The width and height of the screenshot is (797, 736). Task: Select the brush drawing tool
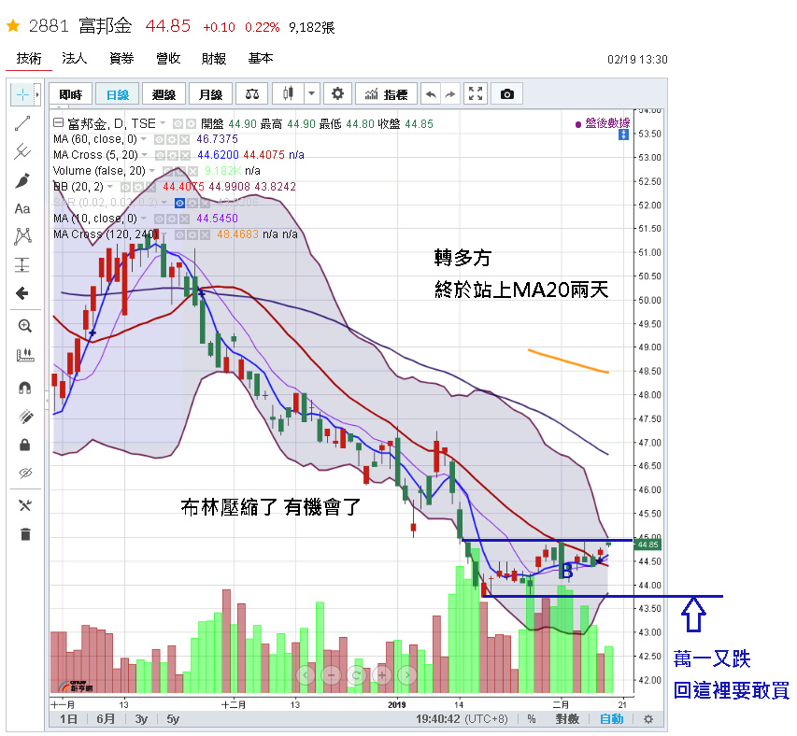(x=22, y=180)
